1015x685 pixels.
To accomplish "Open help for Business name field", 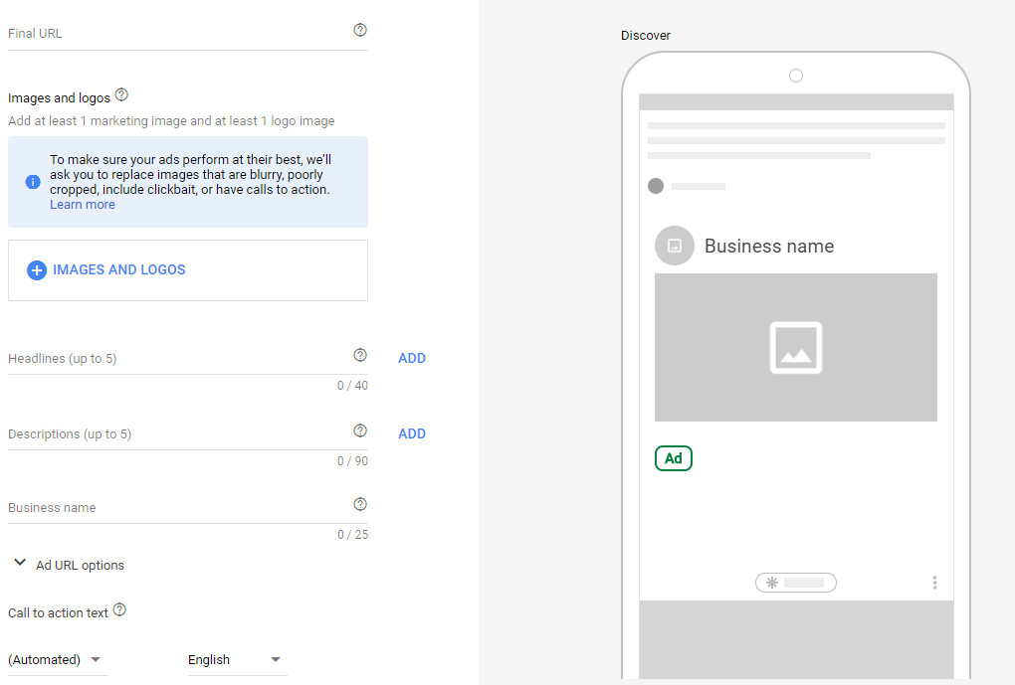I will click(x=360, y=504).
